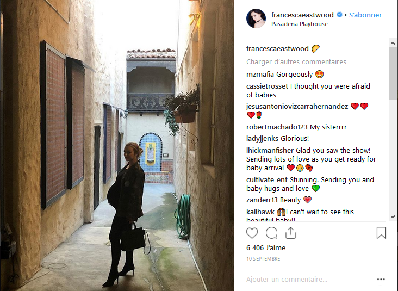Save post with the bookmark icon
This screenshot has height=291, width=398.
(x=381, y=233)
